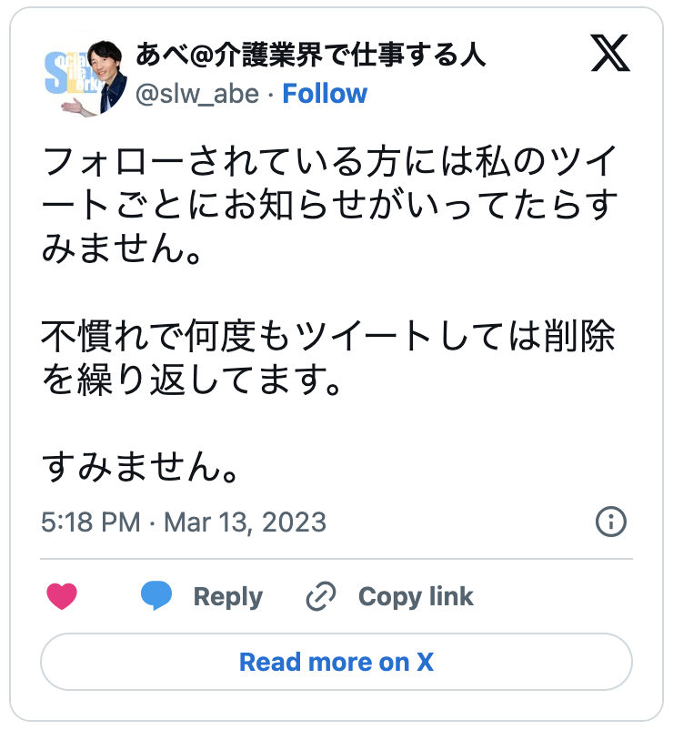Open Read more on X button
The width and height of the screenshot is (673, 730).
pyautogui.click(x=336, y=663)
